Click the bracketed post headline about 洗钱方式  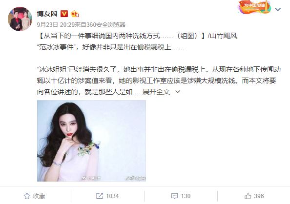click(x=122, y=36)
